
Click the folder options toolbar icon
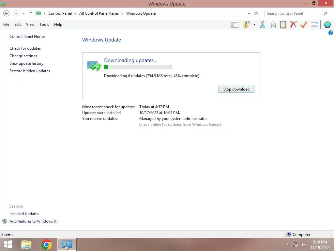pos(247,25)
